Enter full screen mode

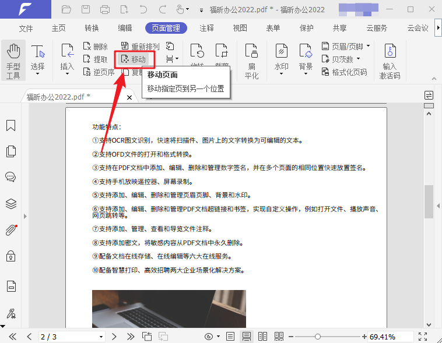pyautogui.click(x=423, y=337)
